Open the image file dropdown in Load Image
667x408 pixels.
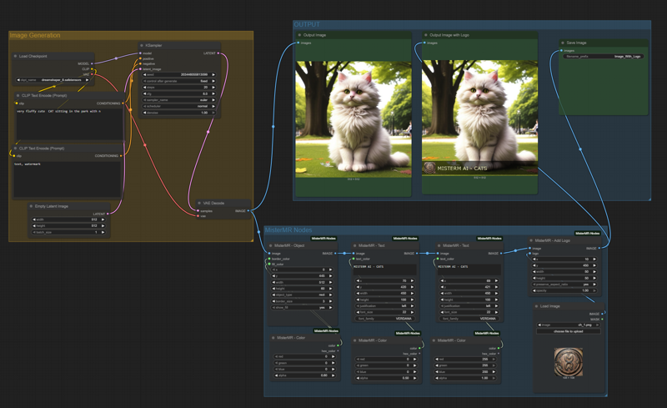tap(569, 325)
